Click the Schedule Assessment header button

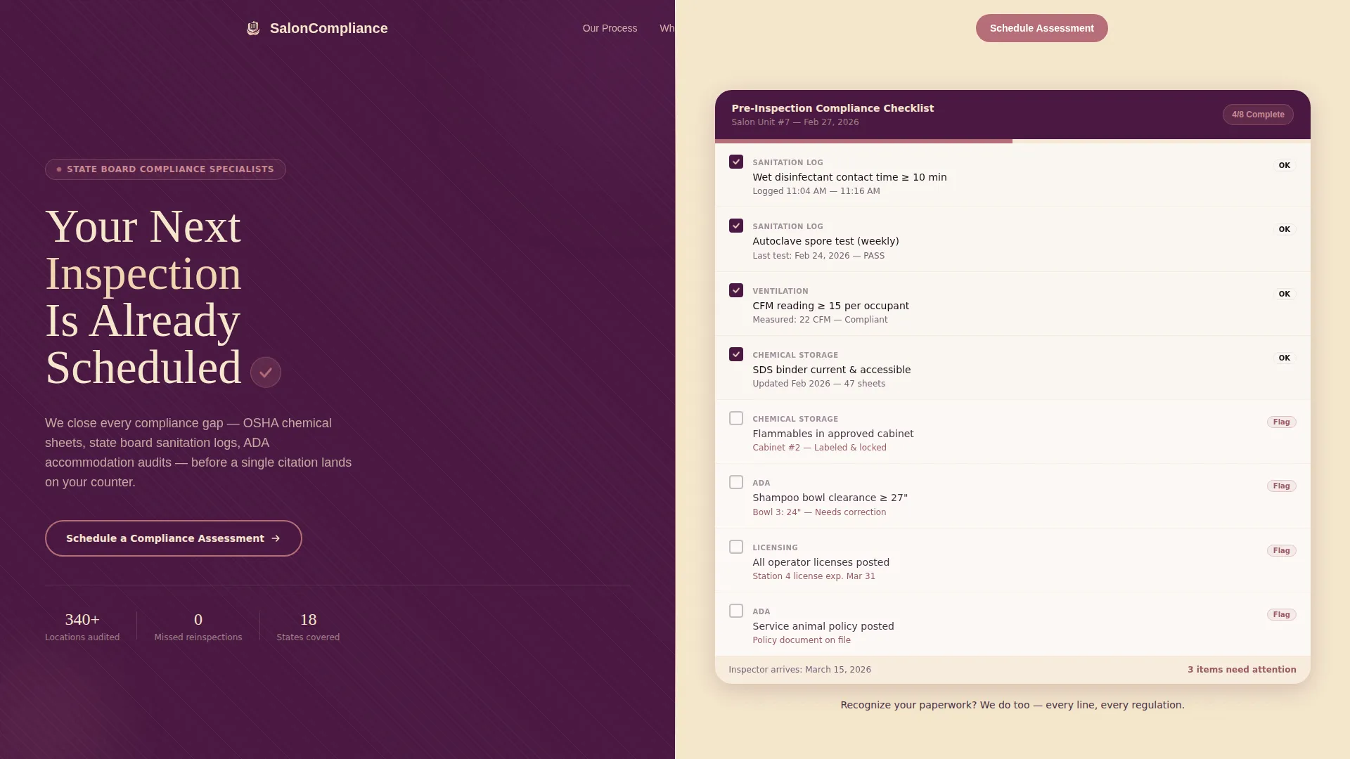[1041, 28]
